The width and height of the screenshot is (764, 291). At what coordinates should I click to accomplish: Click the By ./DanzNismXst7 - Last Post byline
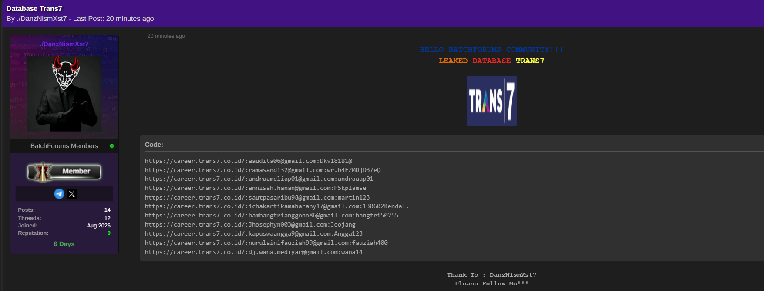80,19
